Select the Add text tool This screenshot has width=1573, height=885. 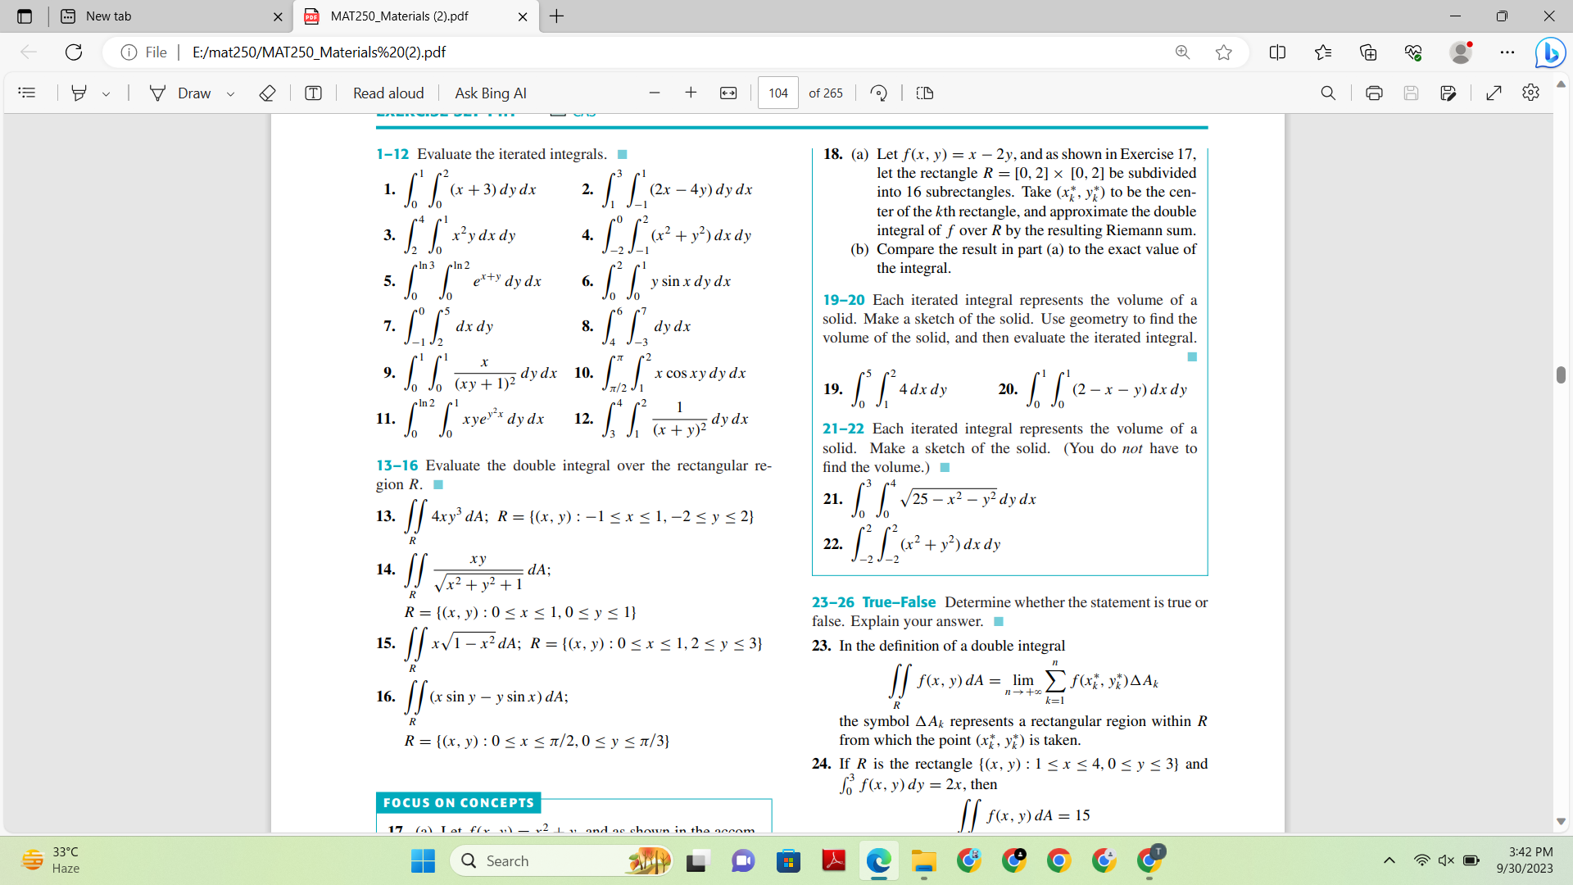[x=313, y=93]
